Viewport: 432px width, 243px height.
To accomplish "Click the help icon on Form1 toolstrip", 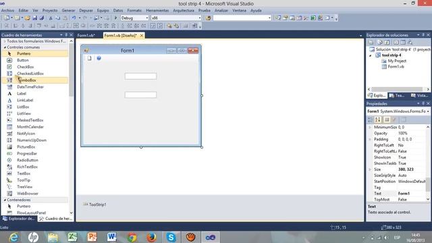I will (x=99, y=58).
